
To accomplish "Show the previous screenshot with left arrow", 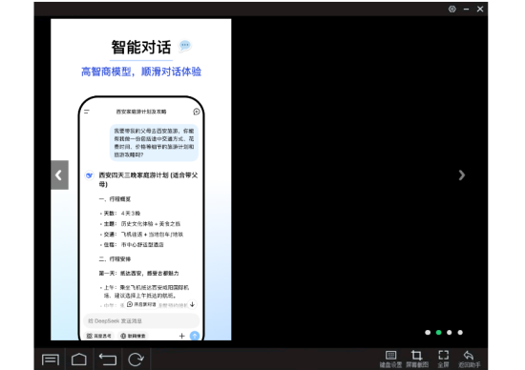I will 59,175.
